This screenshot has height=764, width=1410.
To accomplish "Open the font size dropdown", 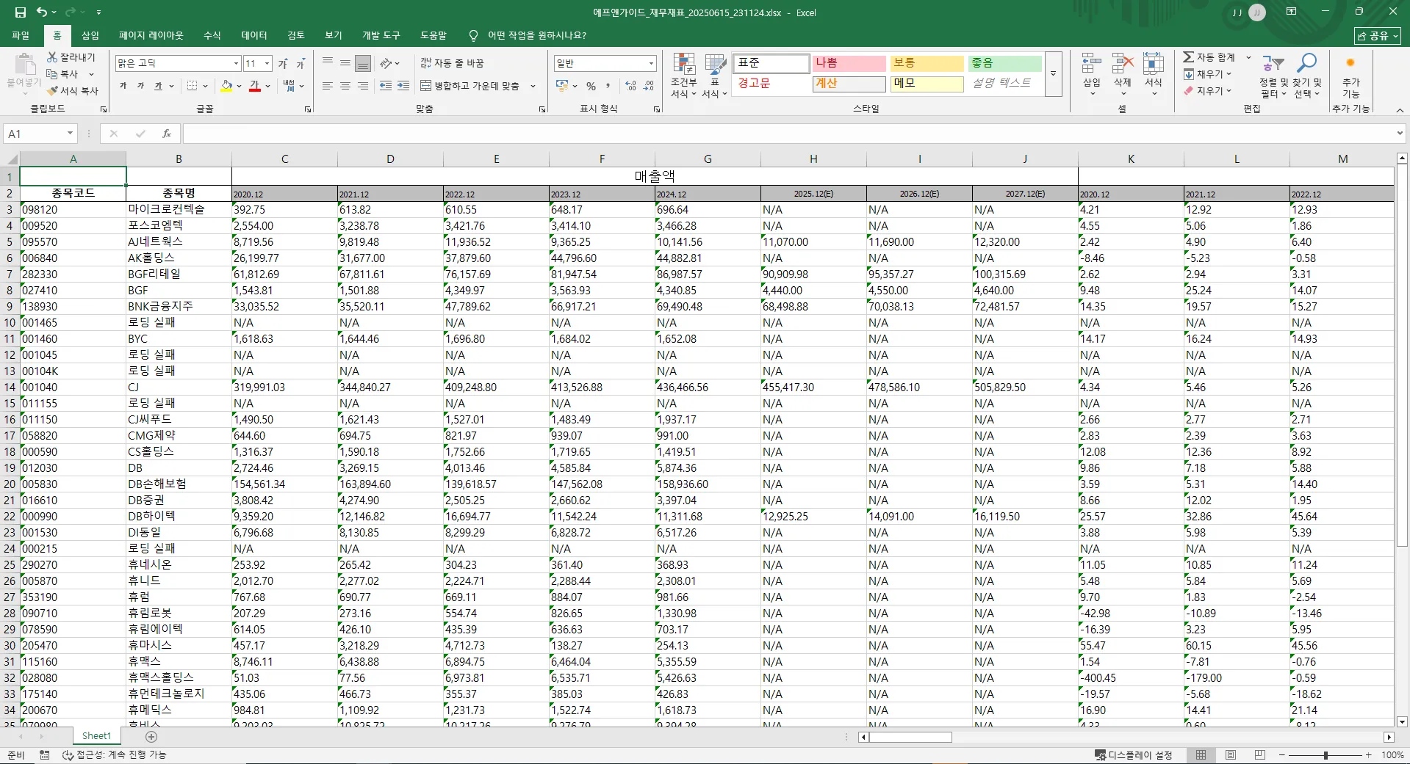I will tap(267, 64).
